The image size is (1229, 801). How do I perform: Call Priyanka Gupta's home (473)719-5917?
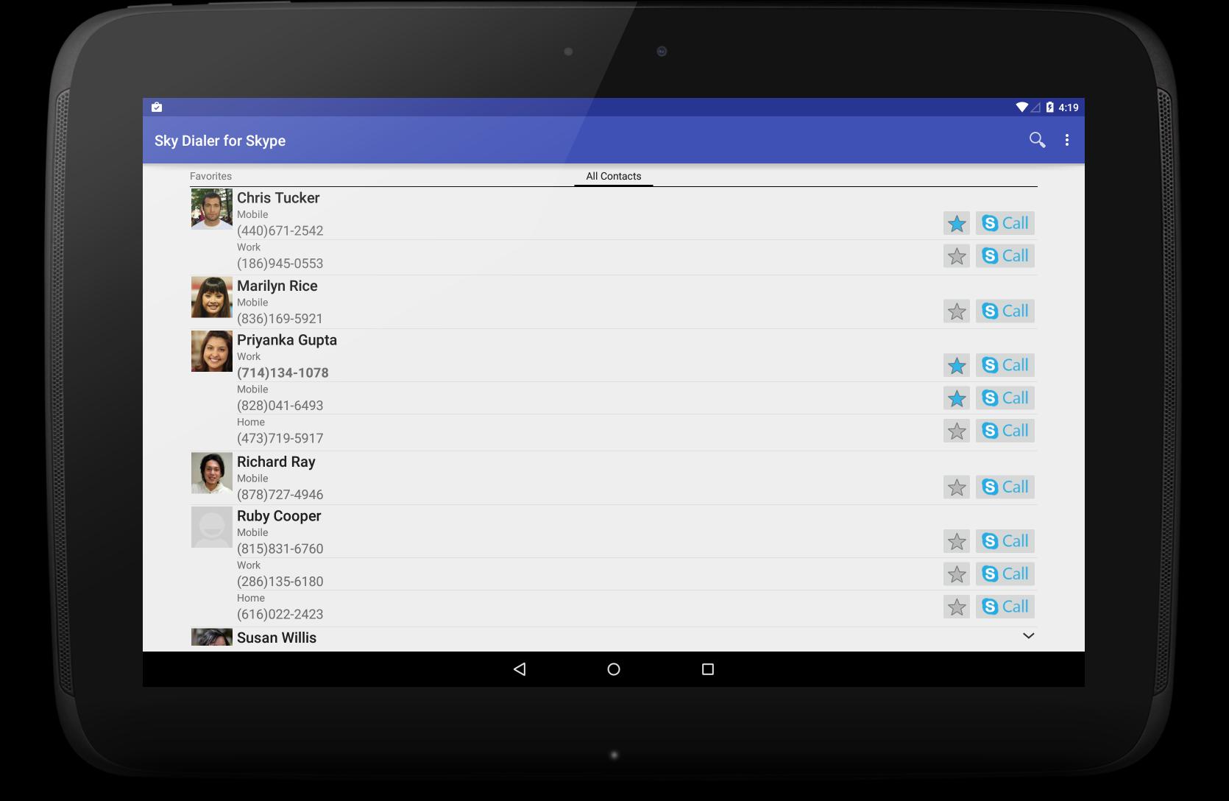[x=1005, y=431]
